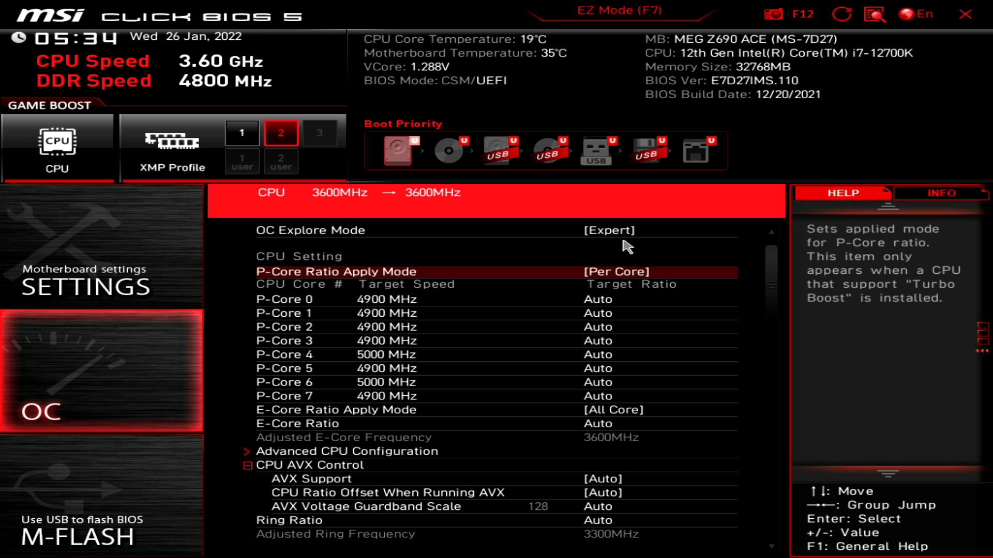This screenshot has width=993, height=558.
Task: Select the CD/DVD drive boot icon
Action: click(448, 151)
